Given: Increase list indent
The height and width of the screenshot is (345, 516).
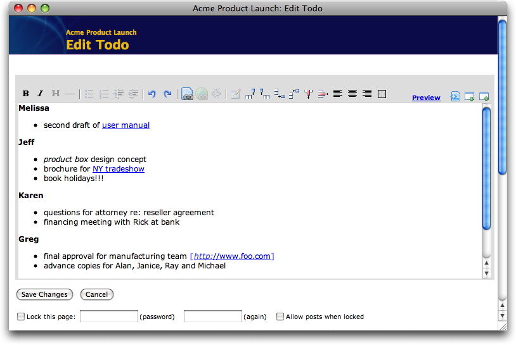Looking at the screenshot, I should pos(133,94).
